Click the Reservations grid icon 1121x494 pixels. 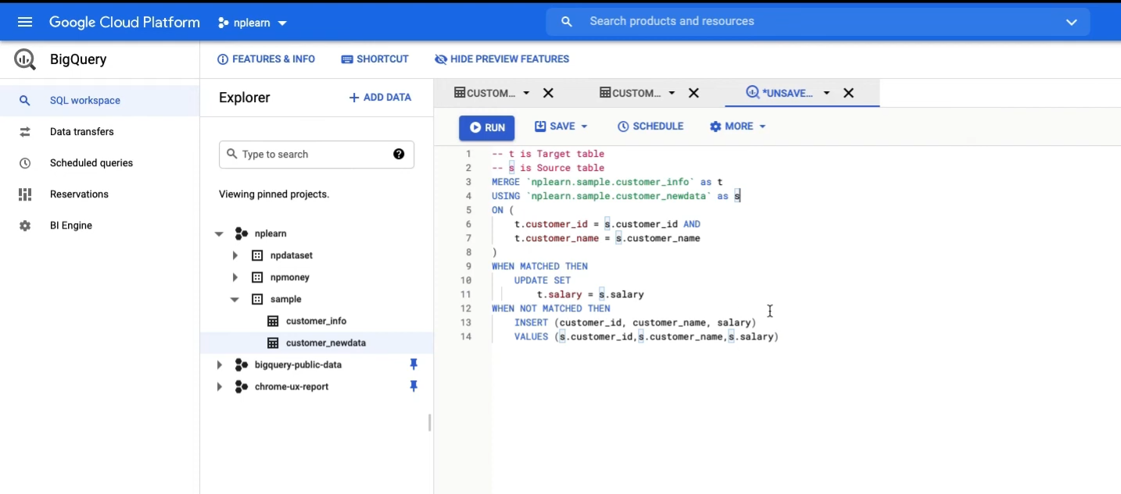click(25, 194)
